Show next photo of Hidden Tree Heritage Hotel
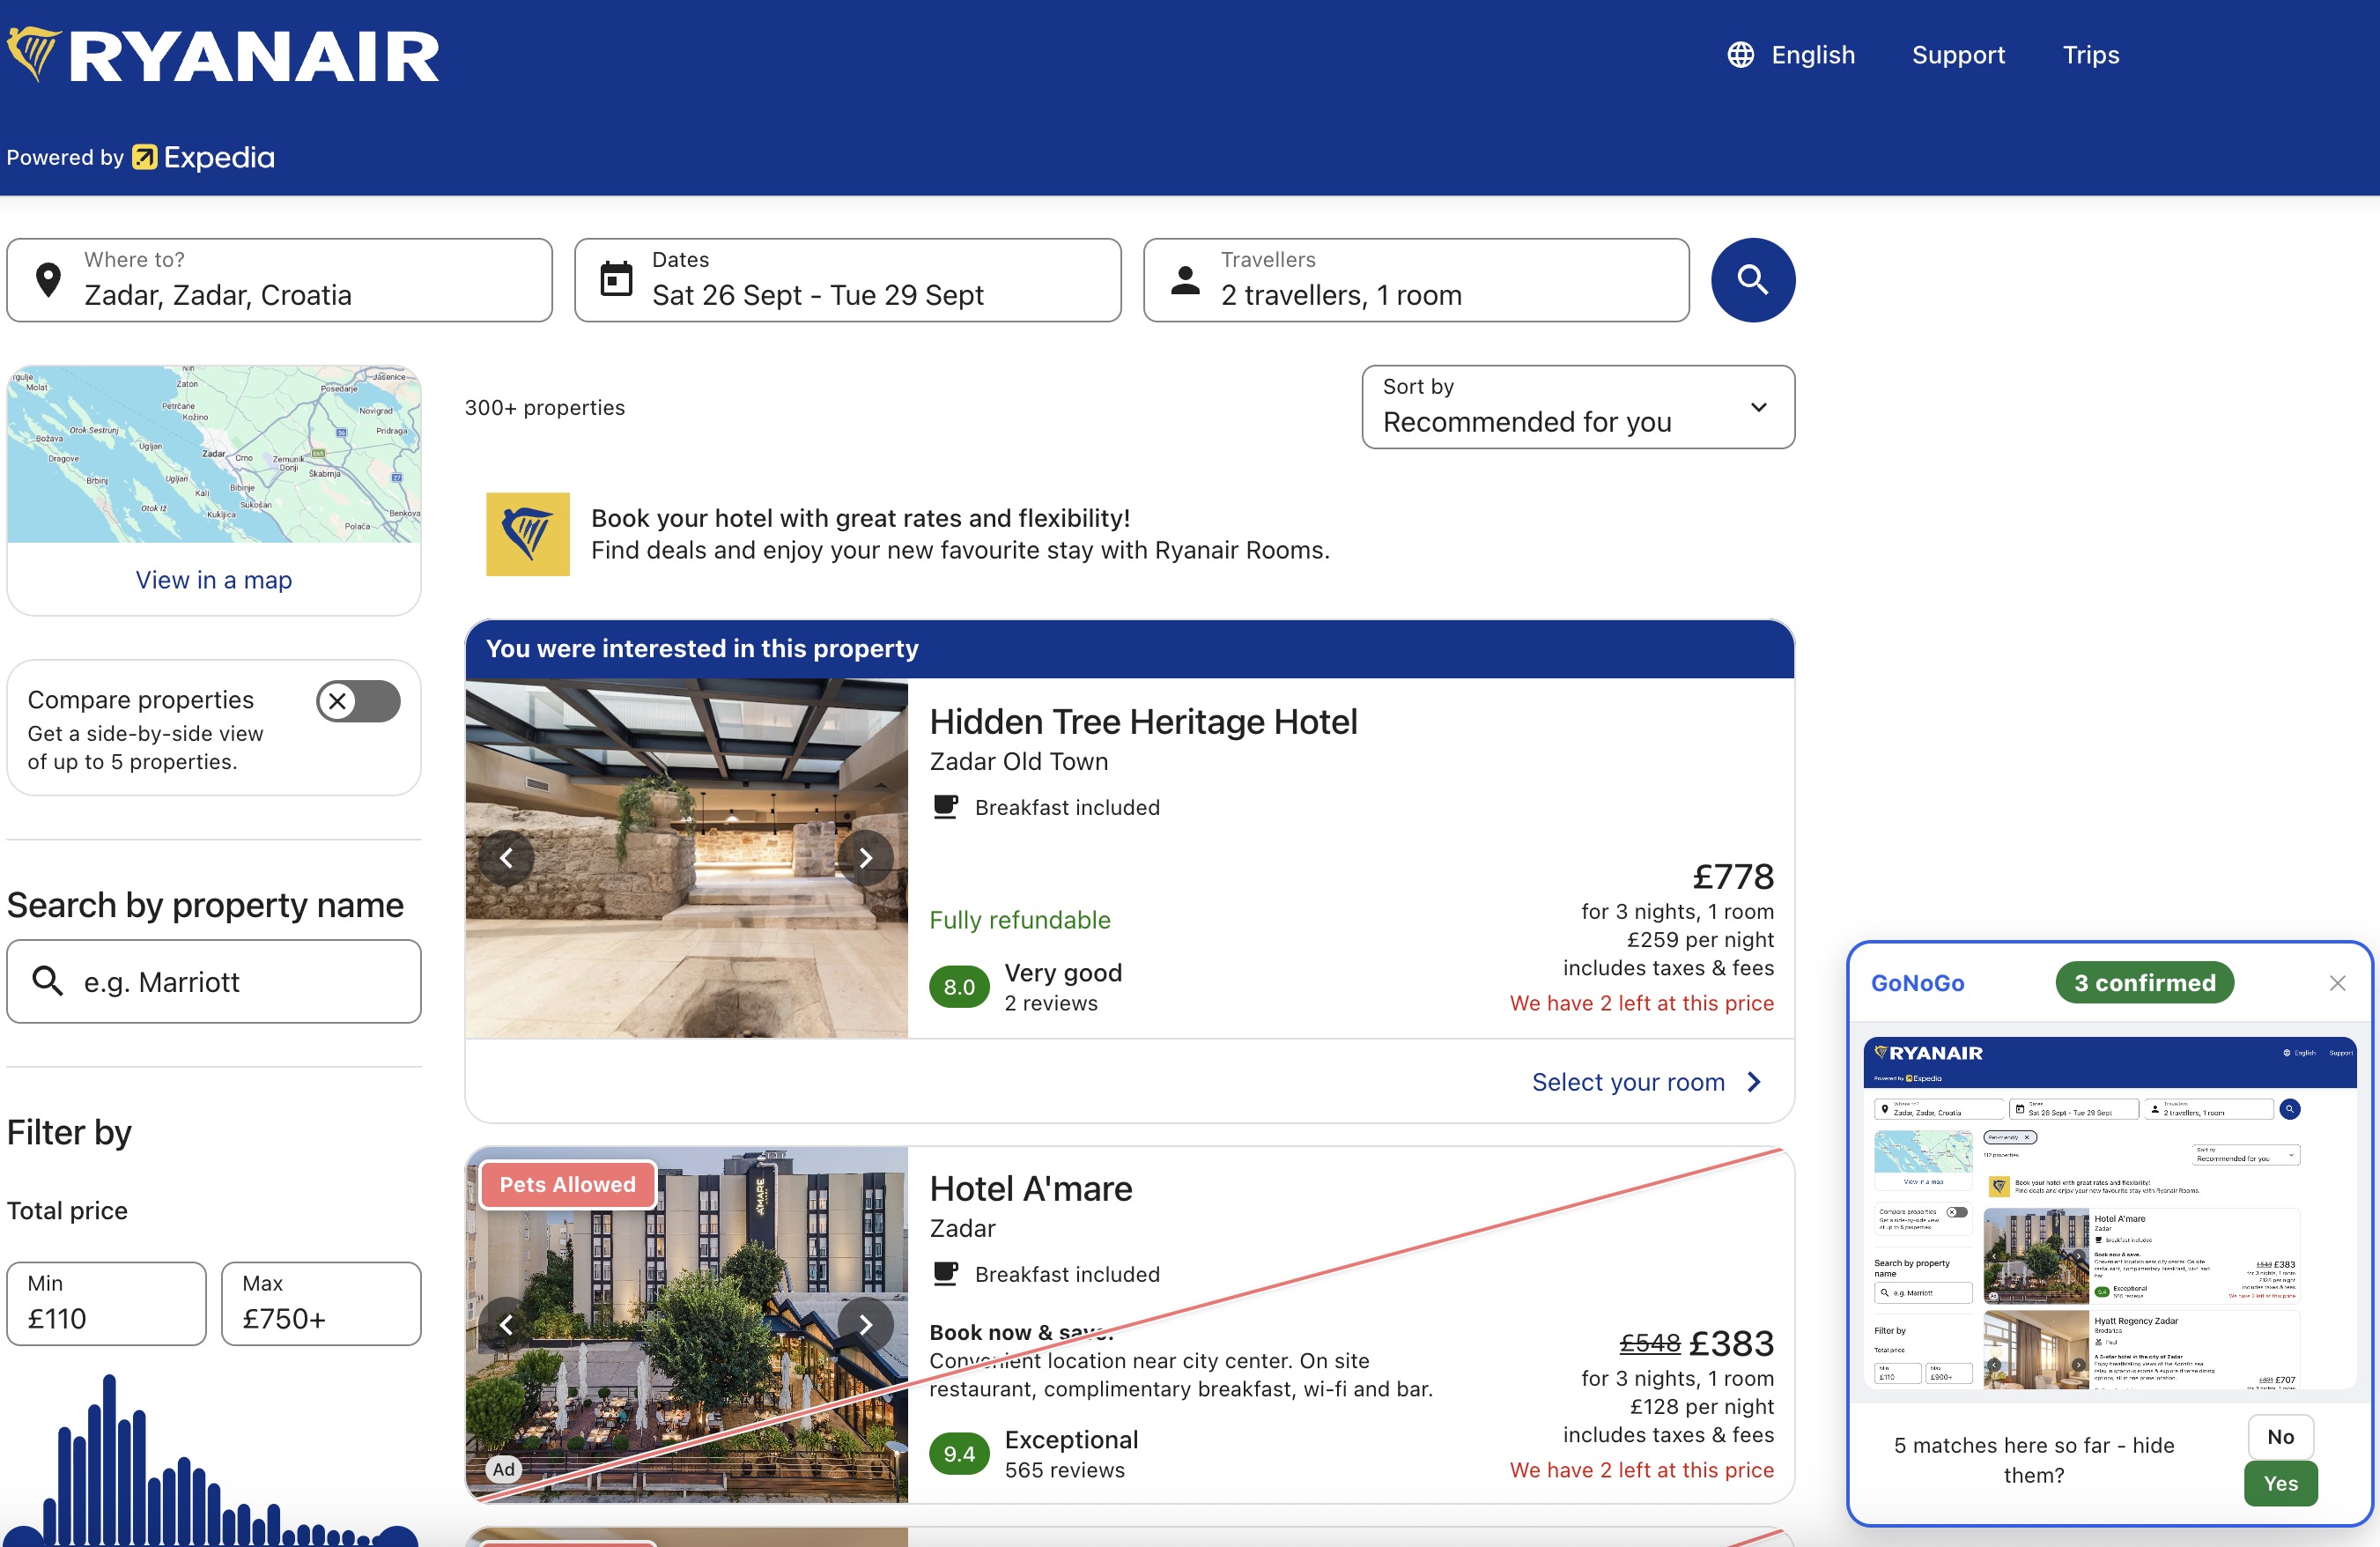The height and width of the screenshot is (1547, 2380). [865, 858]
